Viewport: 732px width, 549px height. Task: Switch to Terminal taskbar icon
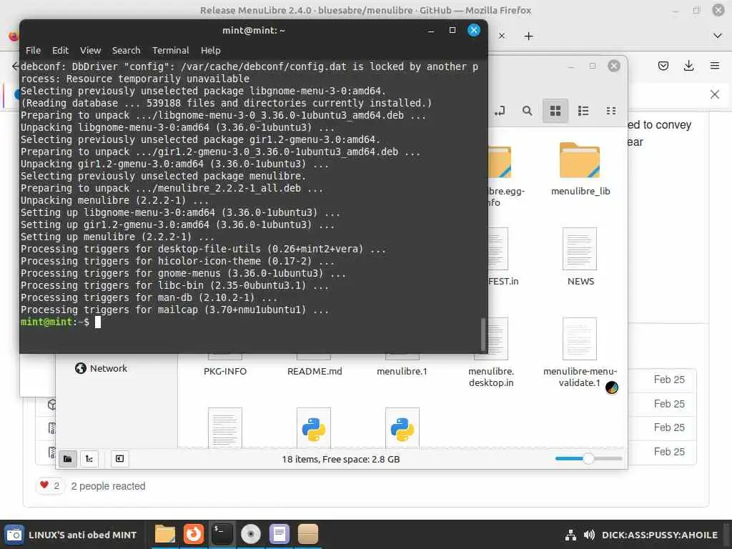(x=222, y=535)
